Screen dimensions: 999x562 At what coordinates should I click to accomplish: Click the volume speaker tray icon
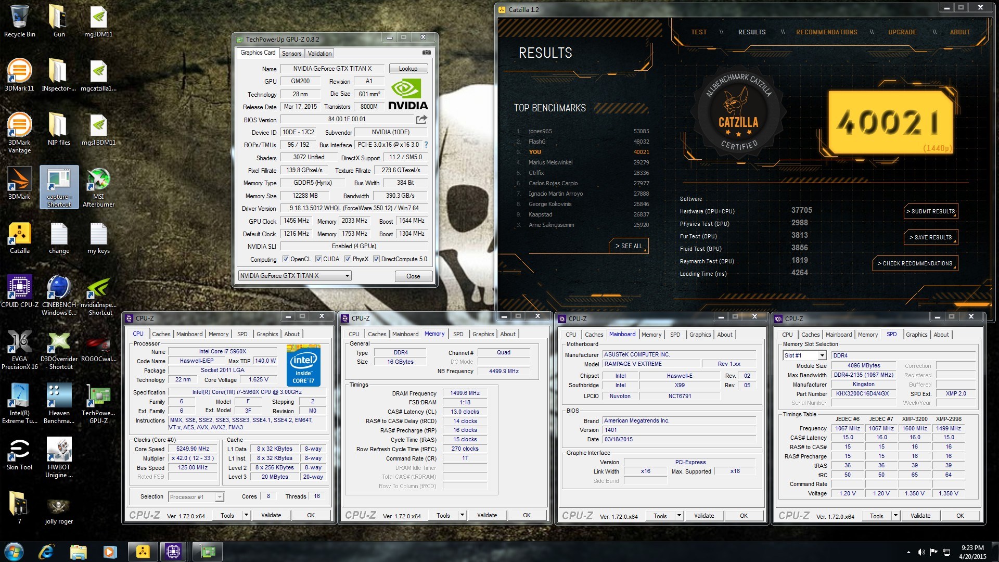[921, 552]
